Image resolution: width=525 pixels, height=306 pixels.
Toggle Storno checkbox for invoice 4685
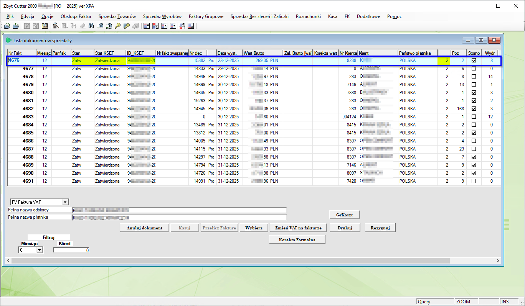(x=474, y=133)
